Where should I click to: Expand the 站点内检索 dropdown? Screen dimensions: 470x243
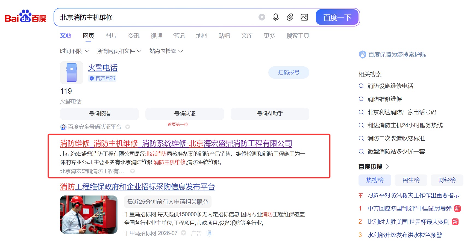(x=166, y=51)
